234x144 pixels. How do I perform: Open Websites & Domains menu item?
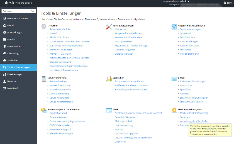(19, 18)
